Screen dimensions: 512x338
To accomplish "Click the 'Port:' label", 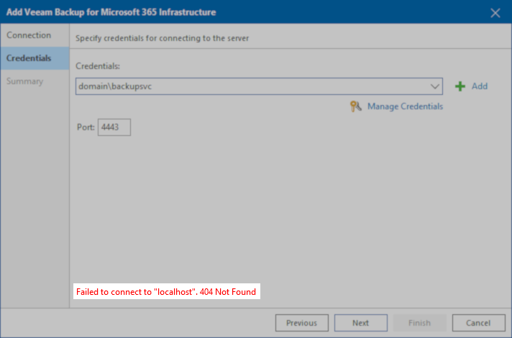I will [x=86, y=127].
